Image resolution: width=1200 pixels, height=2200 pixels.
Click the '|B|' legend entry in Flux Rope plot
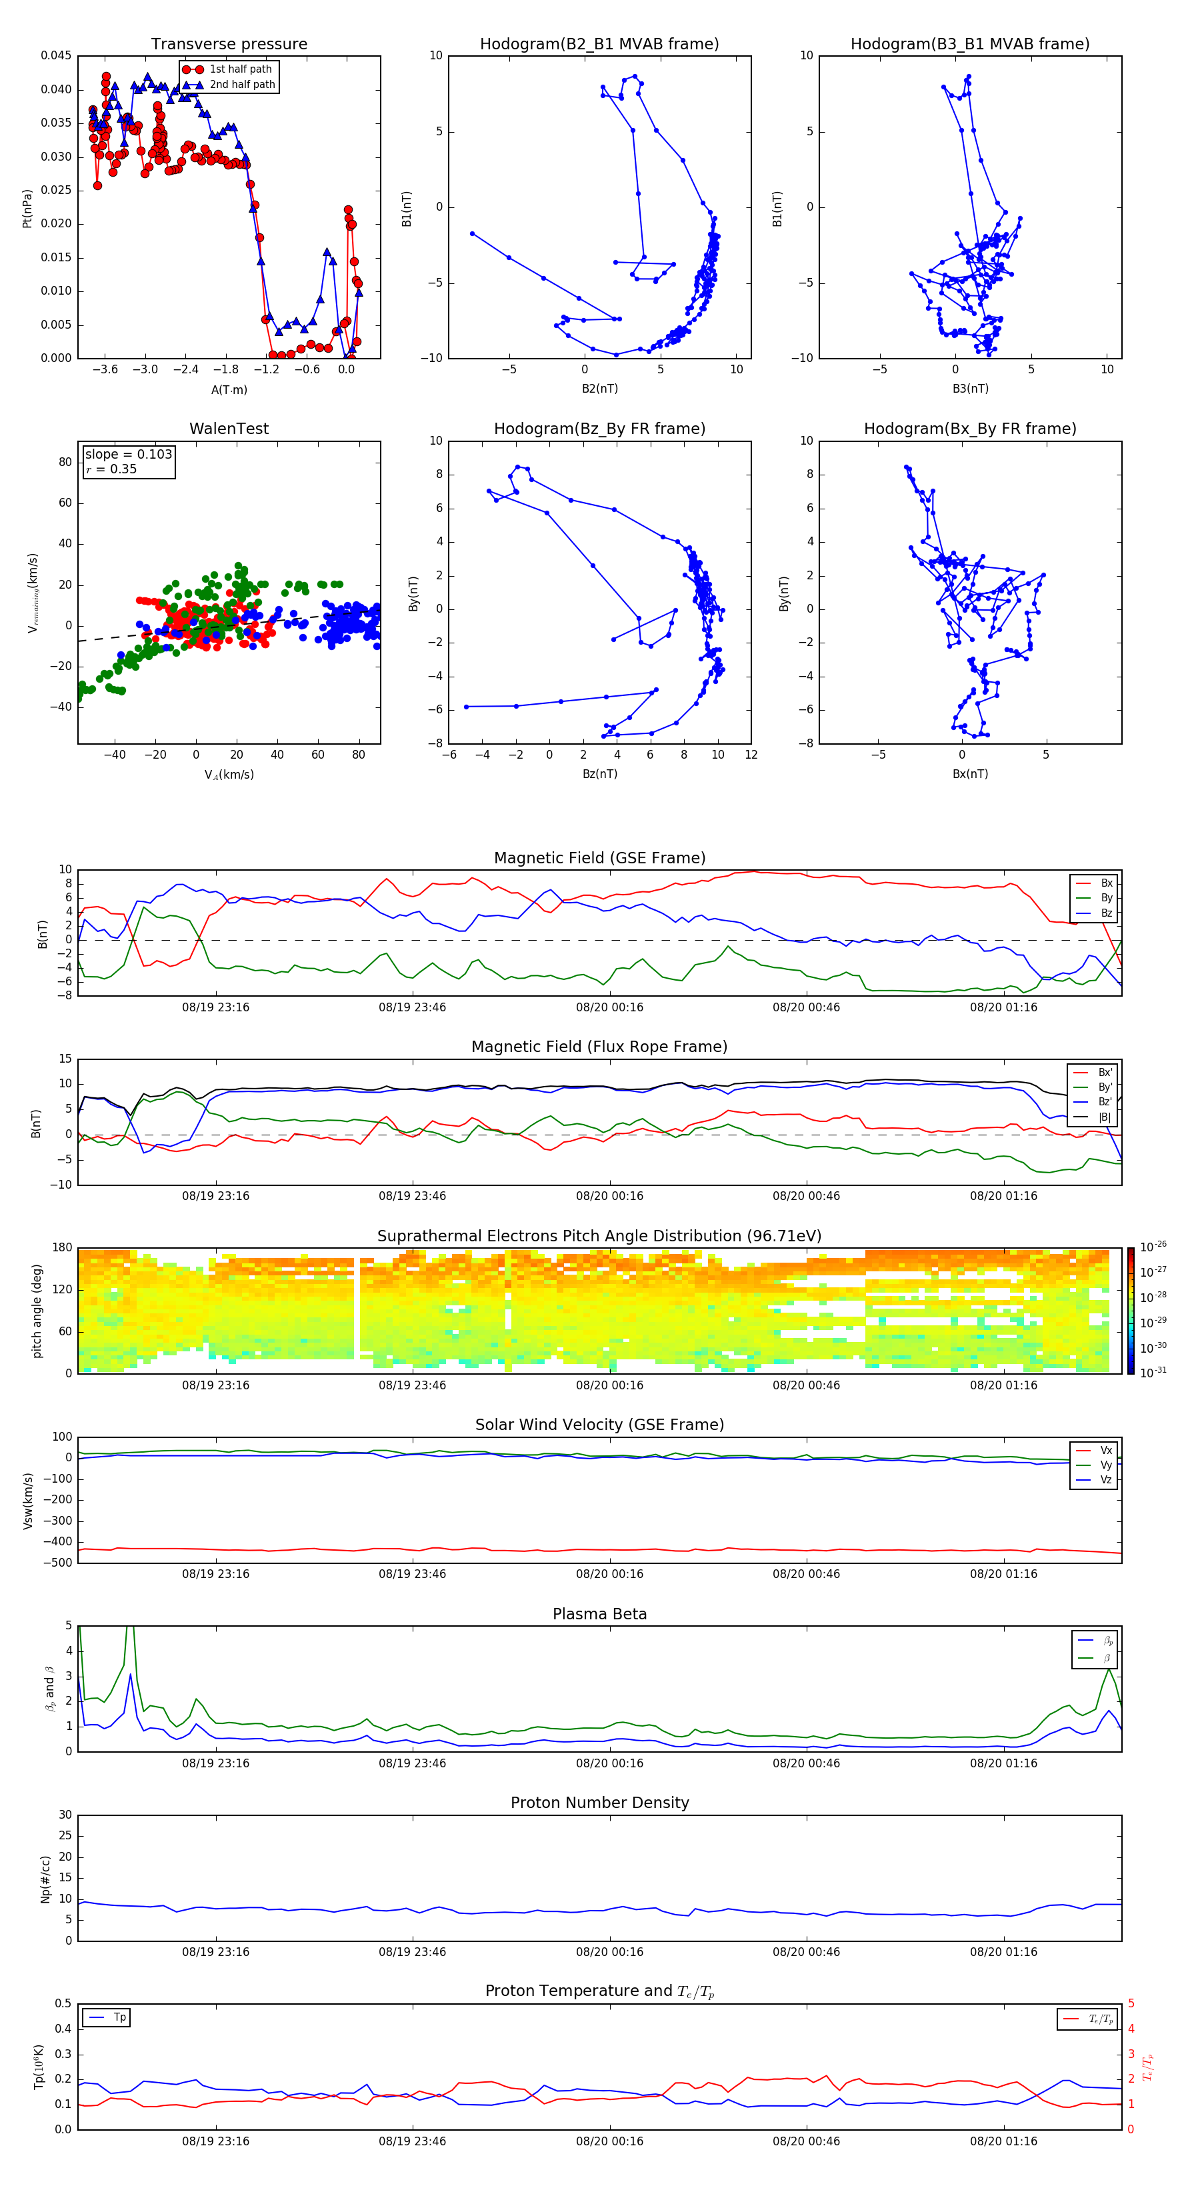tap(1093, 1117)
